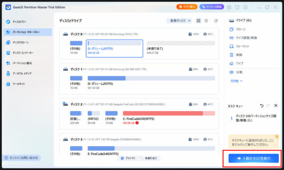Image resolution: width=284 pixels, height=170 pixels.
Task: Select 16 MB (その他) partition on disk 2
Action: tap(111, 118)
